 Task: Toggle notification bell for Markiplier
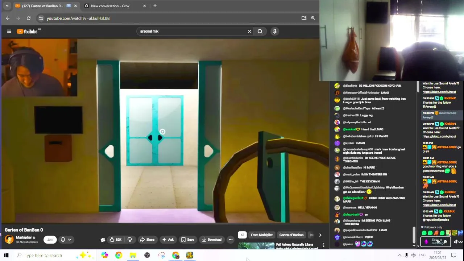coord(63,239)
